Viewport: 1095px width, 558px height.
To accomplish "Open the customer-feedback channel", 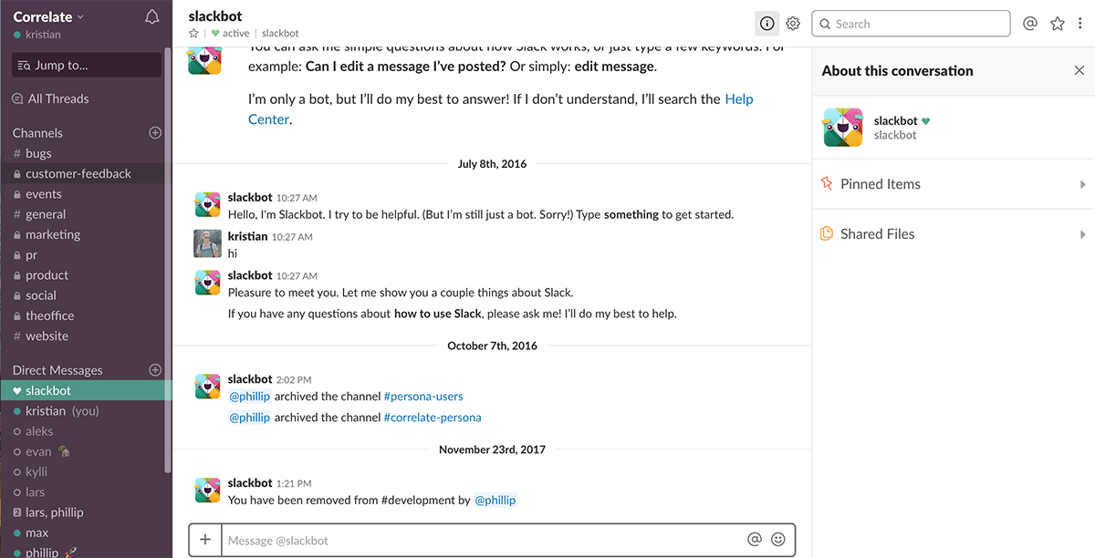I will point(78,173).
